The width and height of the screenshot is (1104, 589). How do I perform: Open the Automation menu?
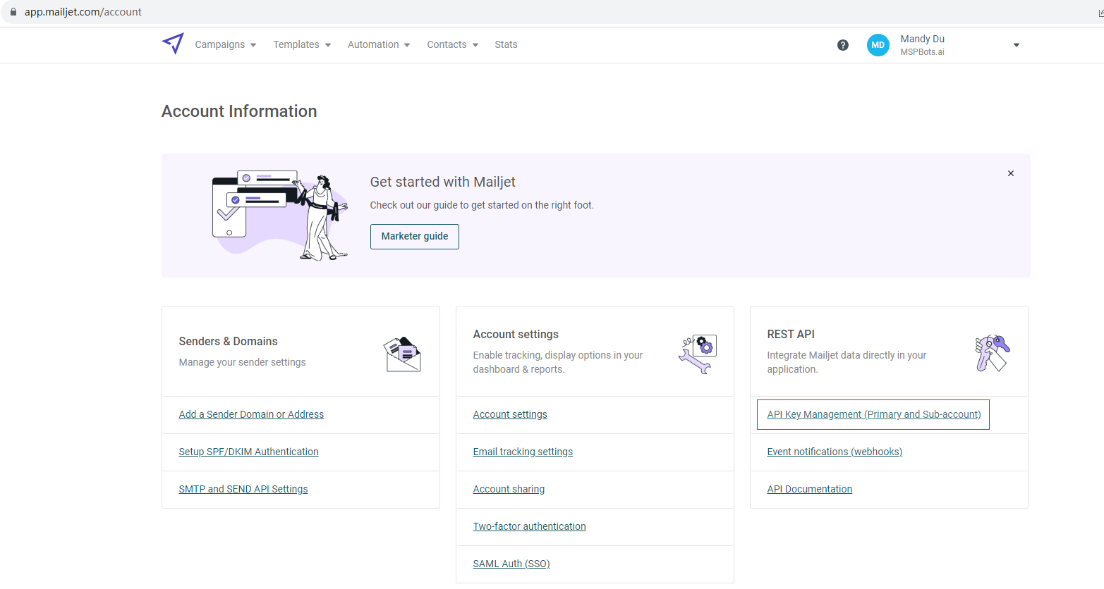click(x=378, y=44)
